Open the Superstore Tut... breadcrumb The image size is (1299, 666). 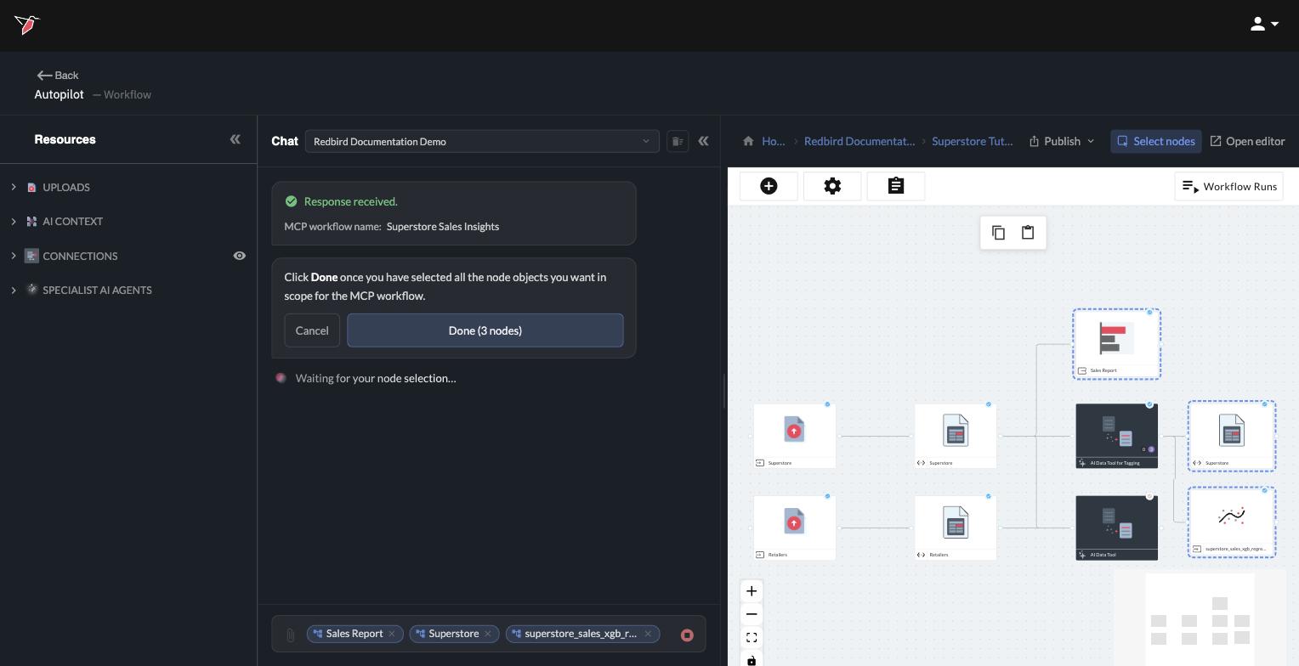[x=973, y=141]
